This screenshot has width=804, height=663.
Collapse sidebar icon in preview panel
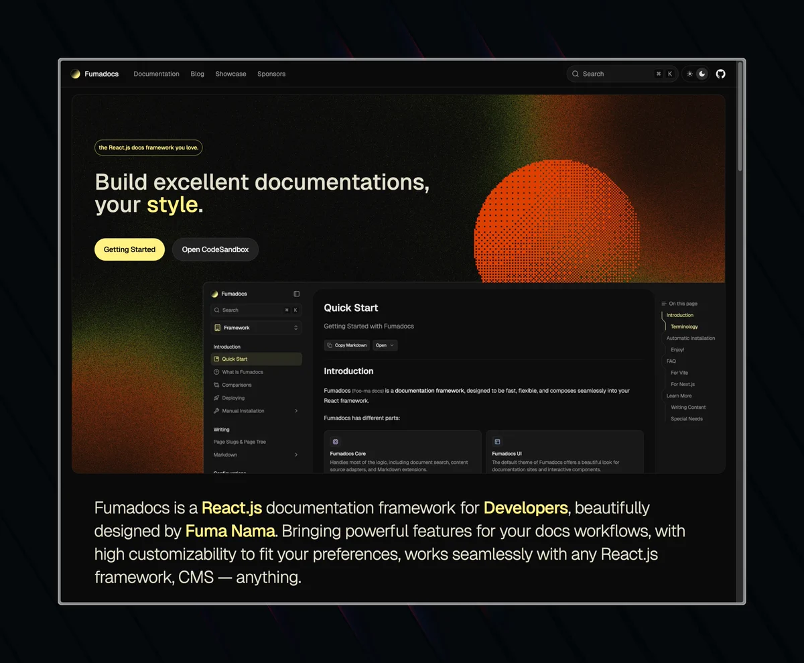297,294
